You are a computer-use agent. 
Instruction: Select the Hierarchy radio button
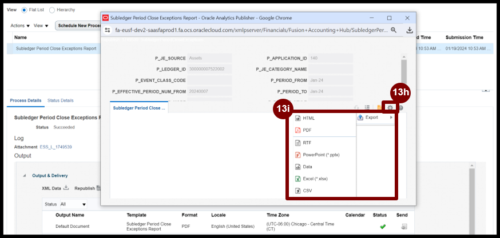52,10
